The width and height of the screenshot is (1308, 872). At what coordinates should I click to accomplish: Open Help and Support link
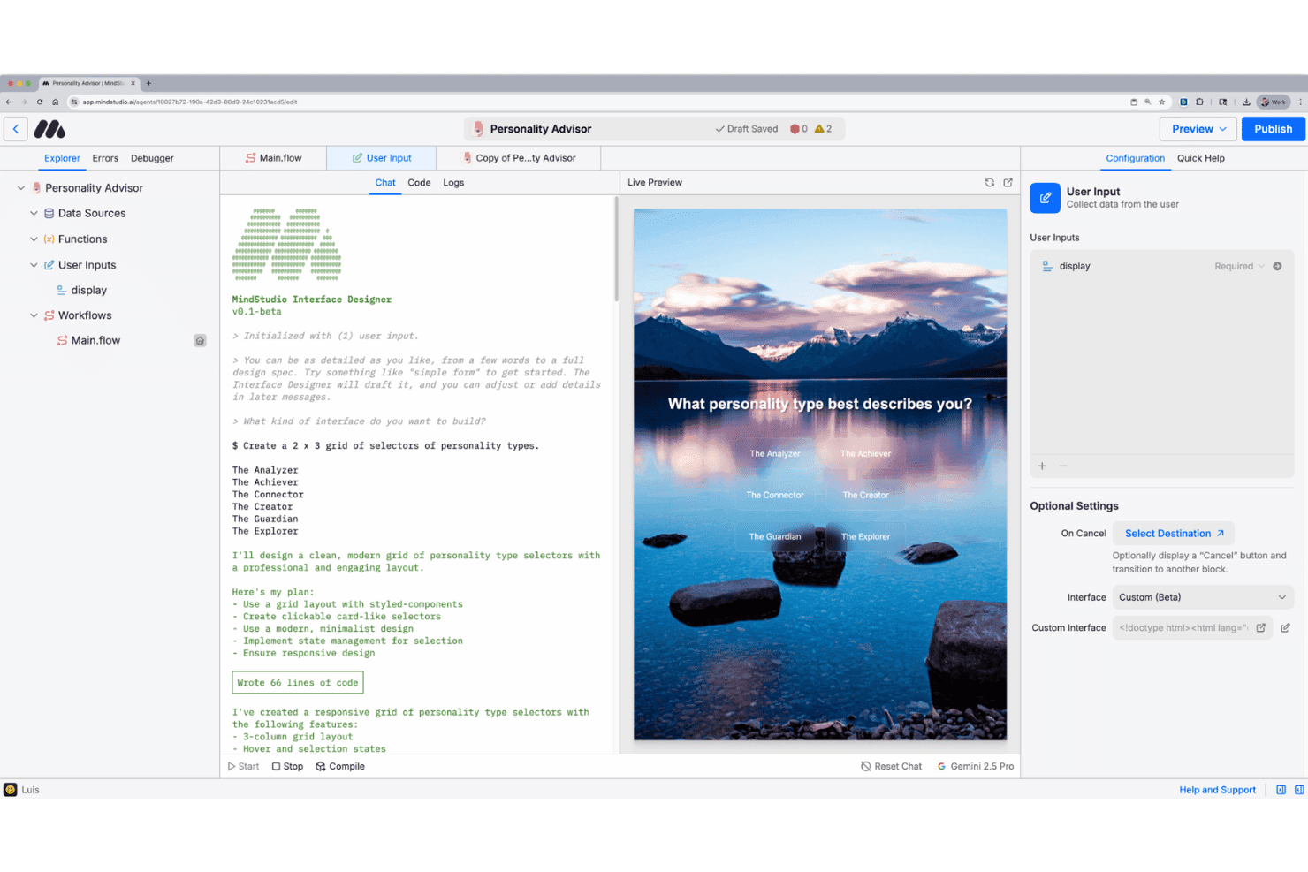(1217, 790)
